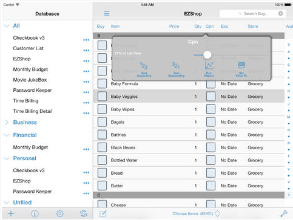Open the hamburger menu beside EZShop title
Viewport: 293px width, 220px height.
coord(107,13)
